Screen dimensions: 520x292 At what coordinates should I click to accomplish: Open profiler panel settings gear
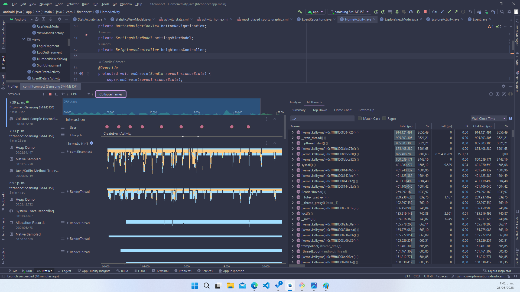(504, 86)
